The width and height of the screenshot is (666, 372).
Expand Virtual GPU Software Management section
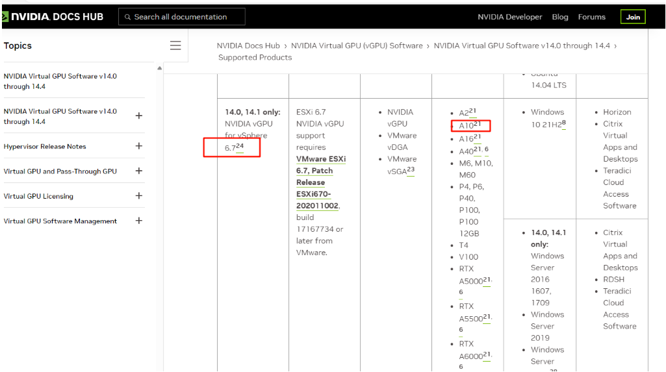pos(139,221)
